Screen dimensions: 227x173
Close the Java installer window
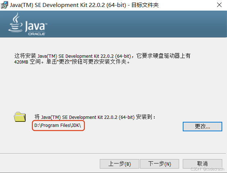(219, 5)
